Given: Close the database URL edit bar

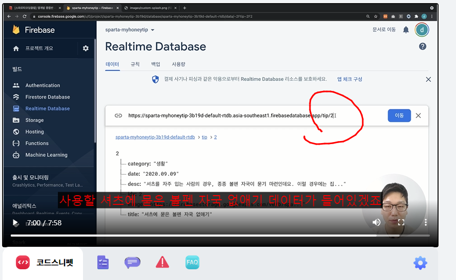Looking at the screenshot, I should pos(418,115).
